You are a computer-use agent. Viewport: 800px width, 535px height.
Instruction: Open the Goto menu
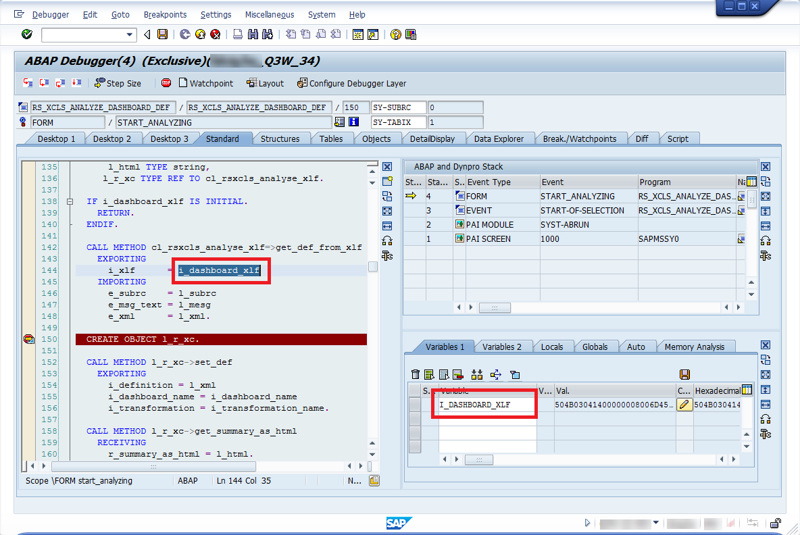point(120,15)
